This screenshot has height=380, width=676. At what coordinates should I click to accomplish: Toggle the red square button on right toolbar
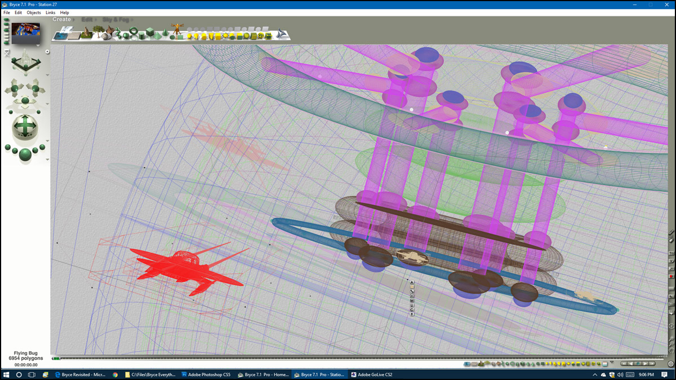(x=671, y=276)
